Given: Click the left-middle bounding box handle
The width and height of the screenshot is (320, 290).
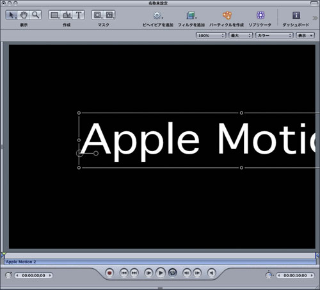Looking at the screenshot, I should point(79,140).
